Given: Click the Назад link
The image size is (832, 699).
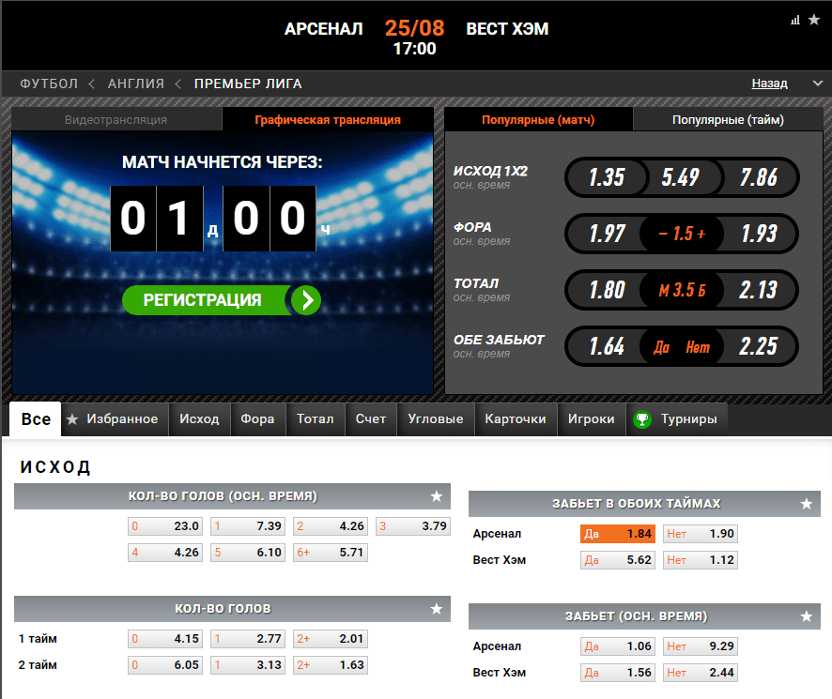Looking at the screenshot, I should pyautogui.click(x=769, y=84).
